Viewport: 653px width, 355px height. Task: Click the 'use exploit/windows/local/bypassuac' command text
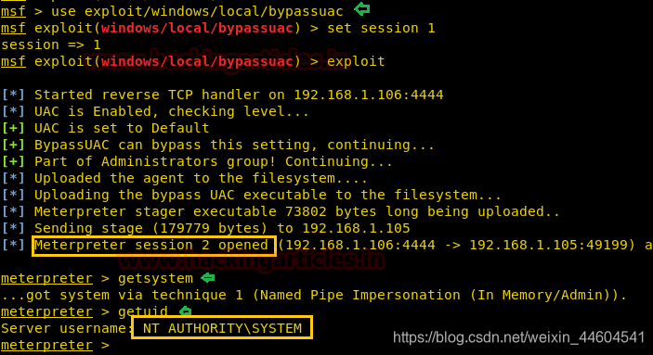[x=197, y=12]
